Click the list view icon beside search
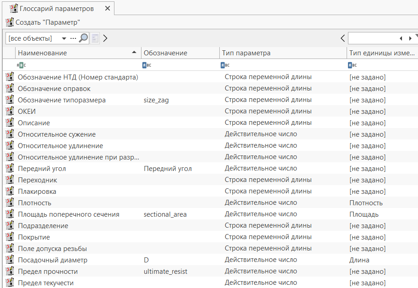Image resolution: width=418 pixels, height=288 pixels. point(95,38)
